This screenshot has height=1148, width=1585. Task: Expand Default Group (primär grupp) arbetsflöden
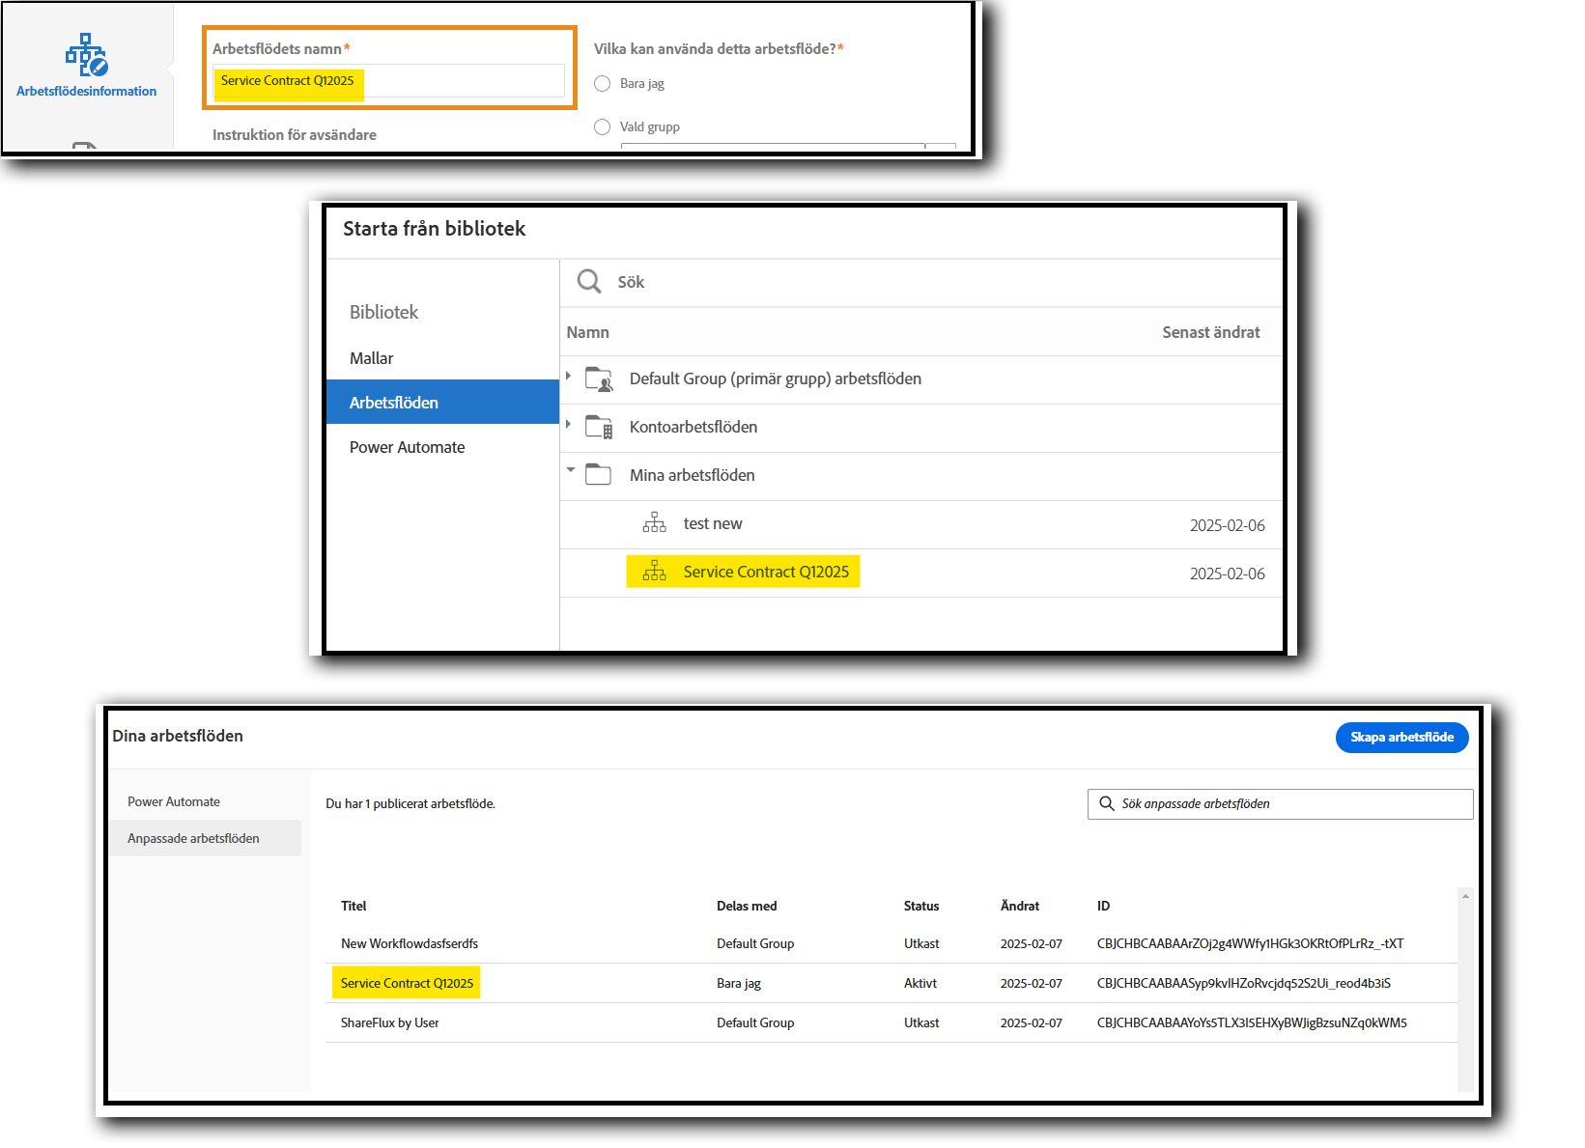click(568, 376)
